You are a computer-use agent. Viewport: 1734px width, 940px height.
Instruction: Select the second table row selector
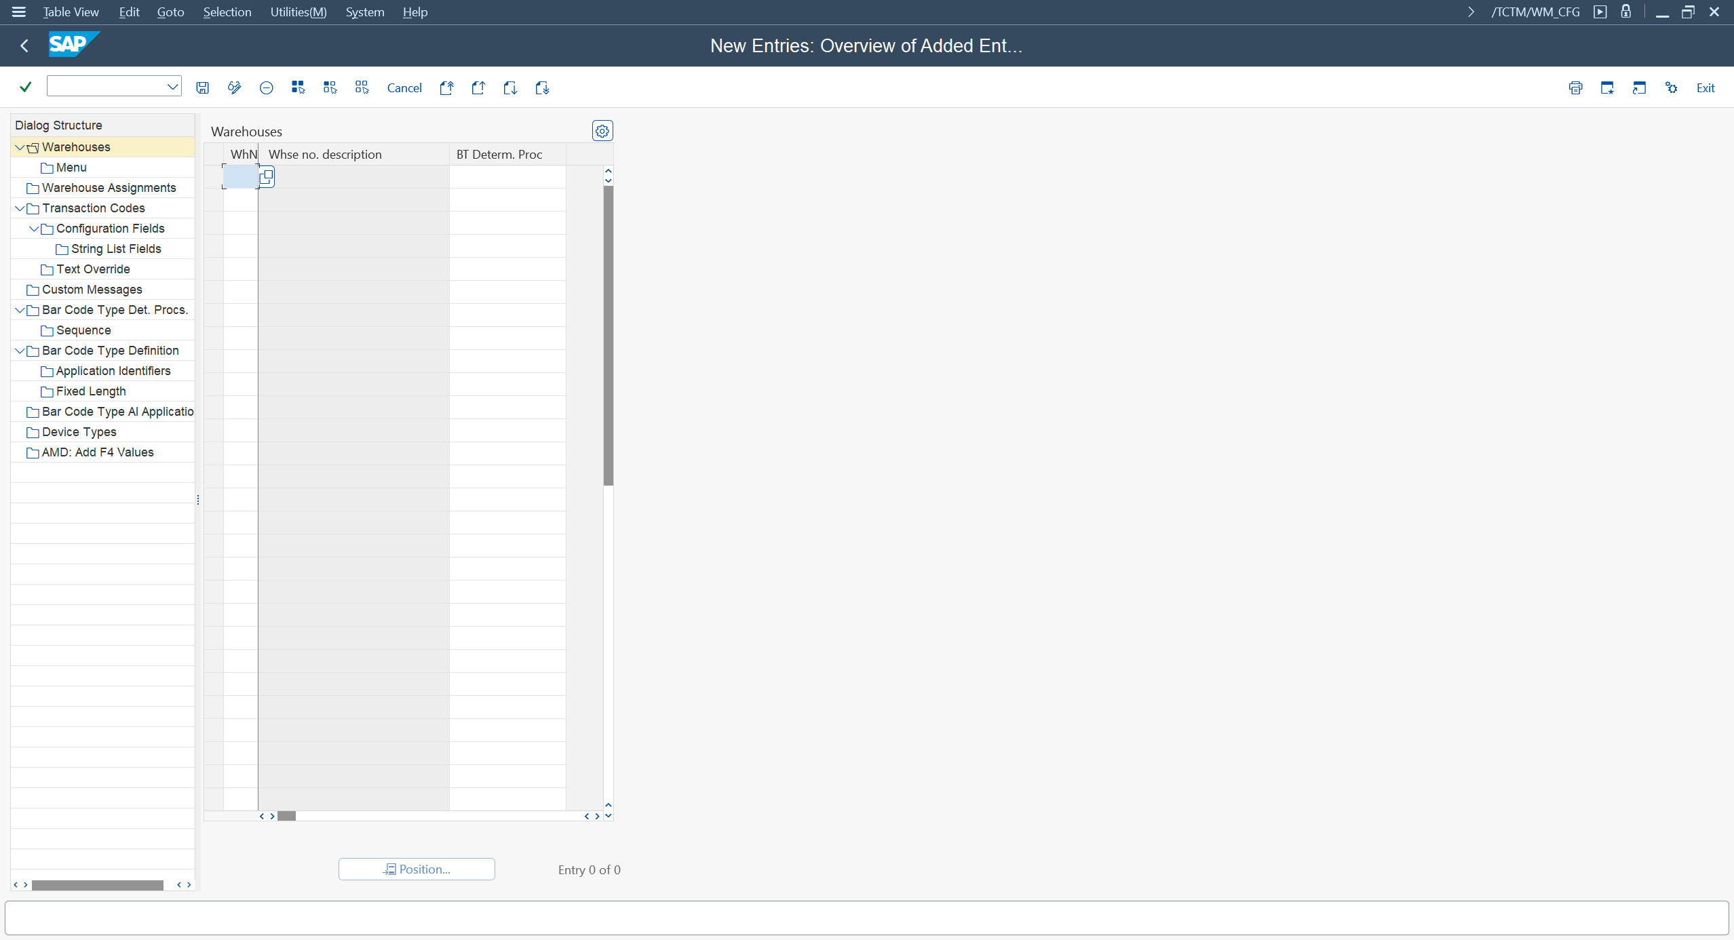(x=214, y=200)
